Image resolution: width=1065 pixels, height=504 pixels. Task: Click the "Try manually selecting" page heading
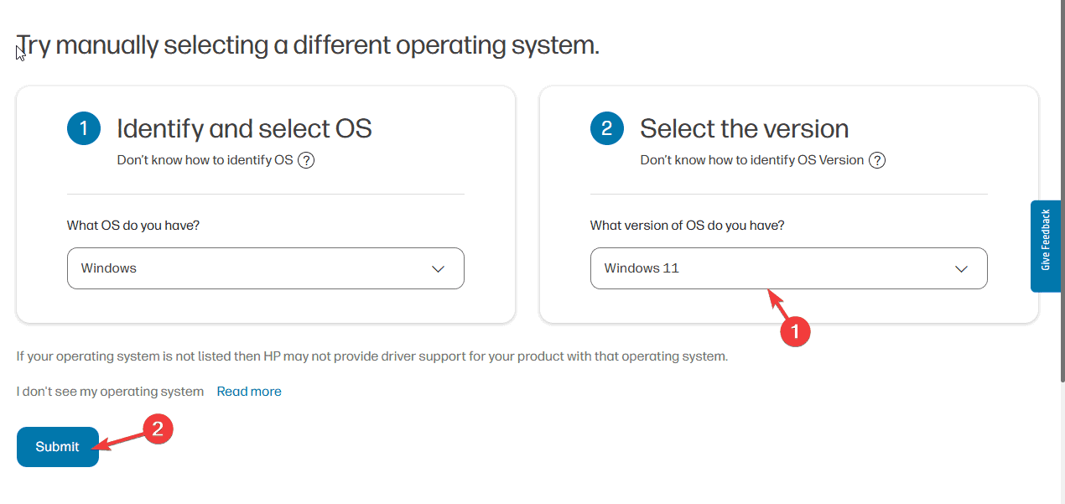(x=309, y=45)
